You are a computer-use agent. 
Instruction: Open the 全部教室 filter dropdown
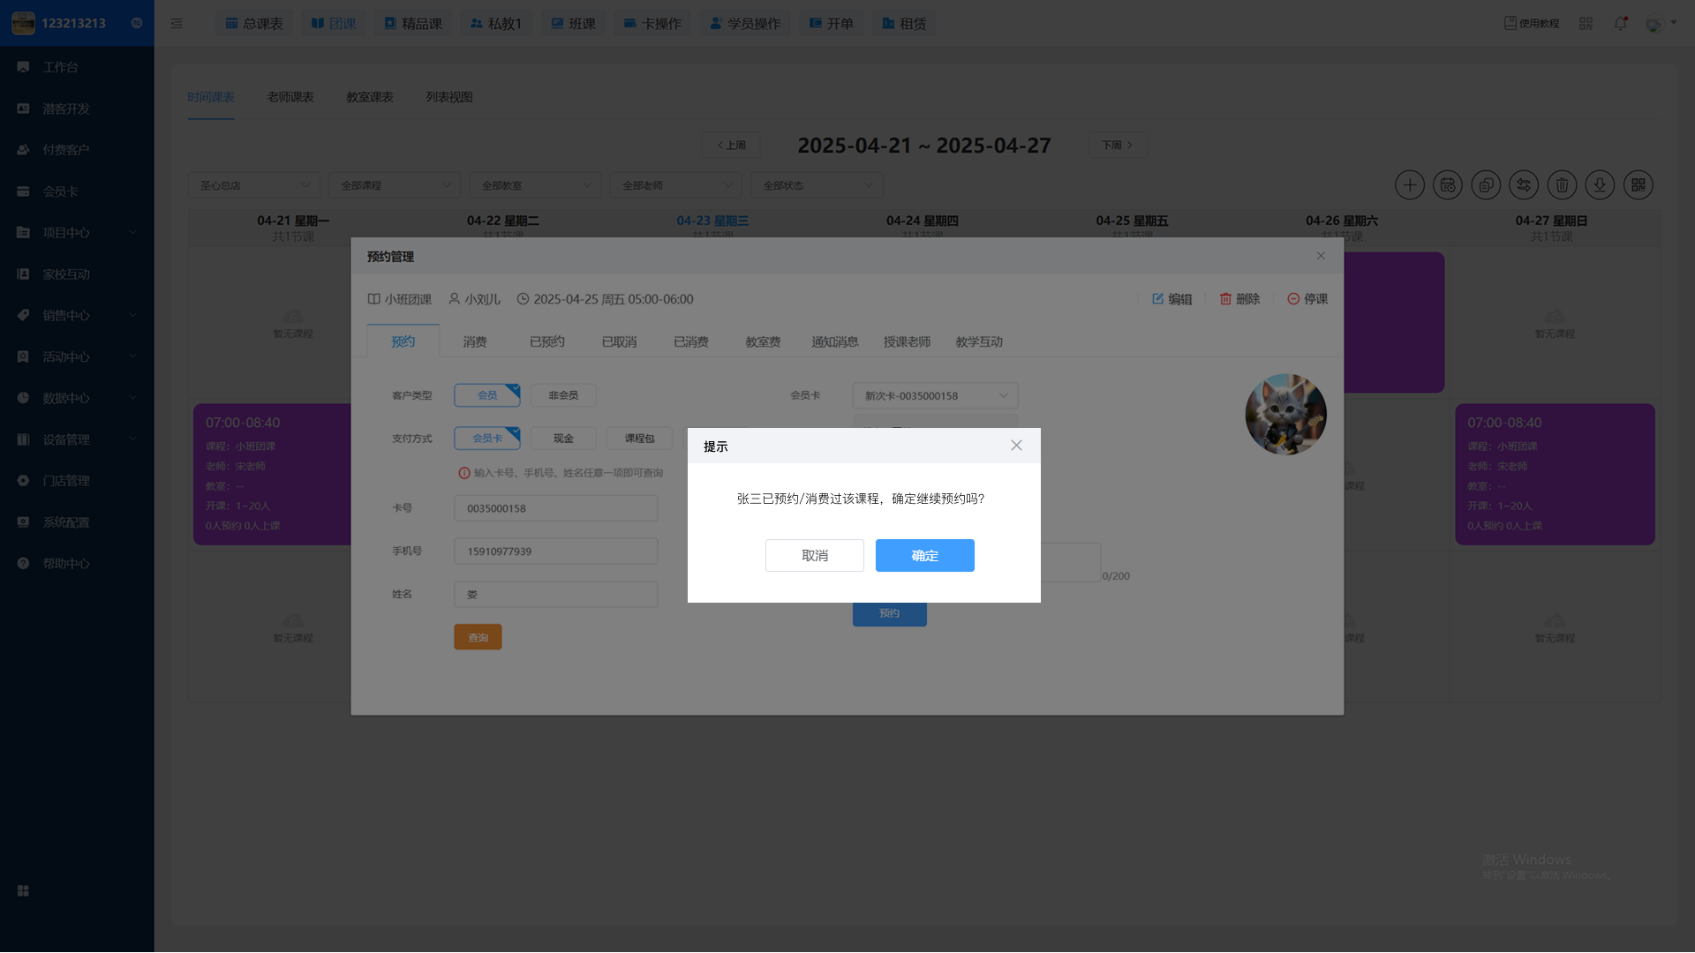click(x=535, y=185)
